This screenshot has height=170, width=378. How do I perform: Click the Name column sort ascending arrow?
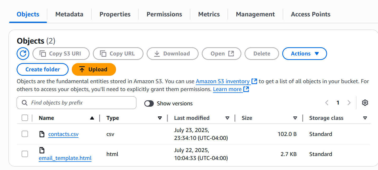[92, 118]
